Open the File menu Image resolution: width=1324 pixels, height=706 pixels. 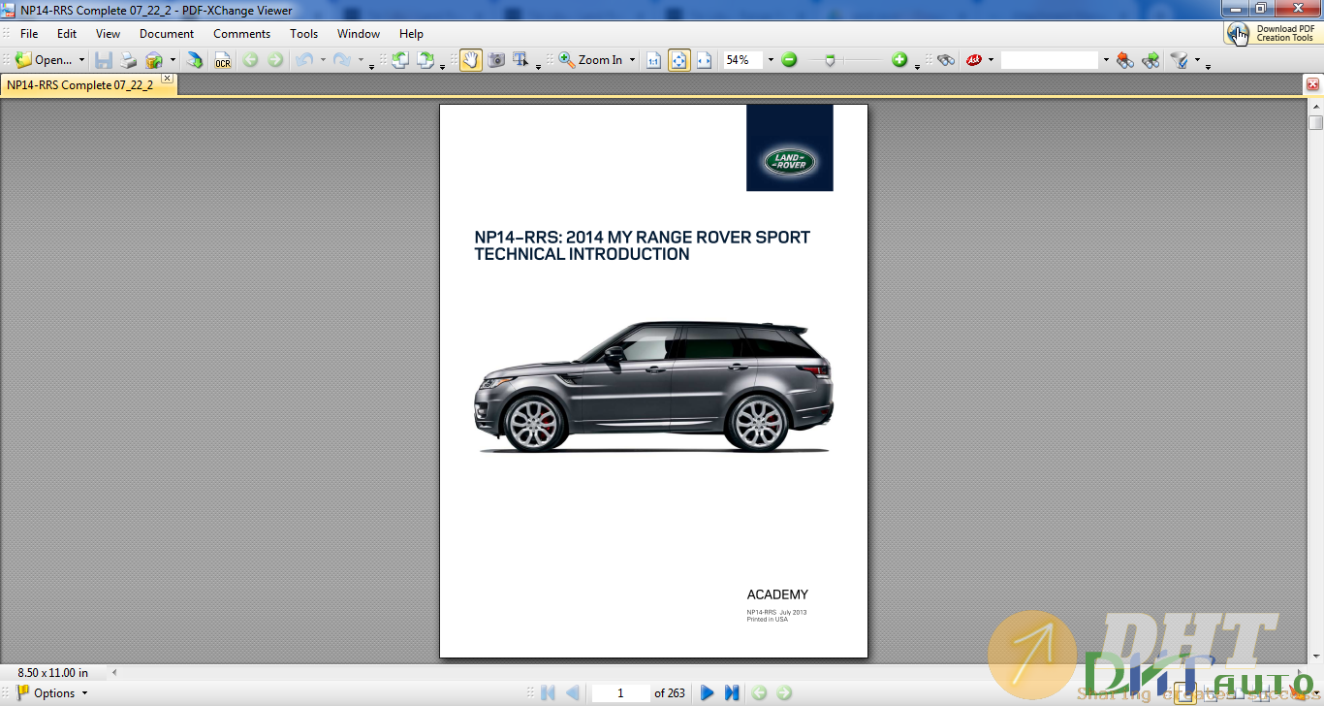coord(29,33)
